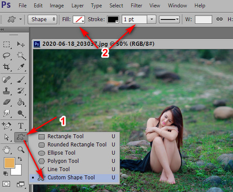The height and width of the screenshot is (192, 233).
Task: Click the black Stroke color swatch
Action: pyautogui.click(x=113, y=20)
